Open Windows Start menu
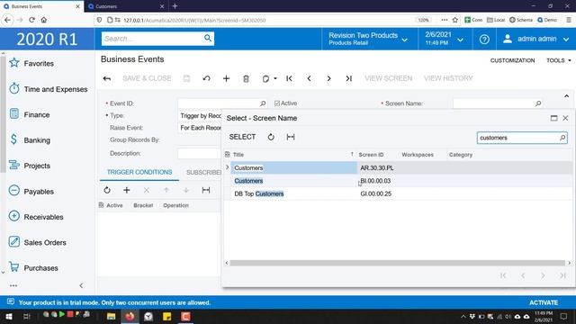 tap(8, 316)
